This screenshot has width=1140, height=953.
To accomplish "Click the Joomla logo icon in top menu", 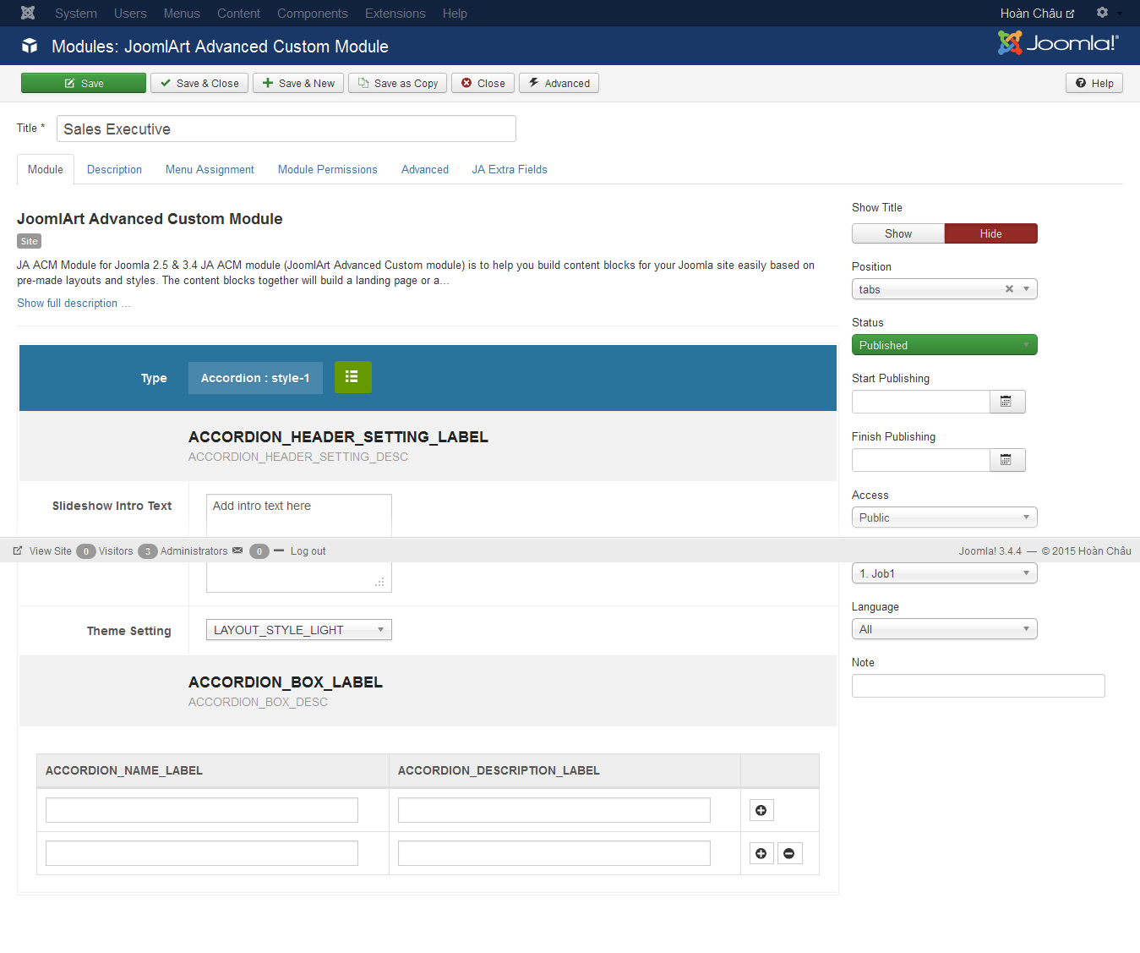I will 28,14.
